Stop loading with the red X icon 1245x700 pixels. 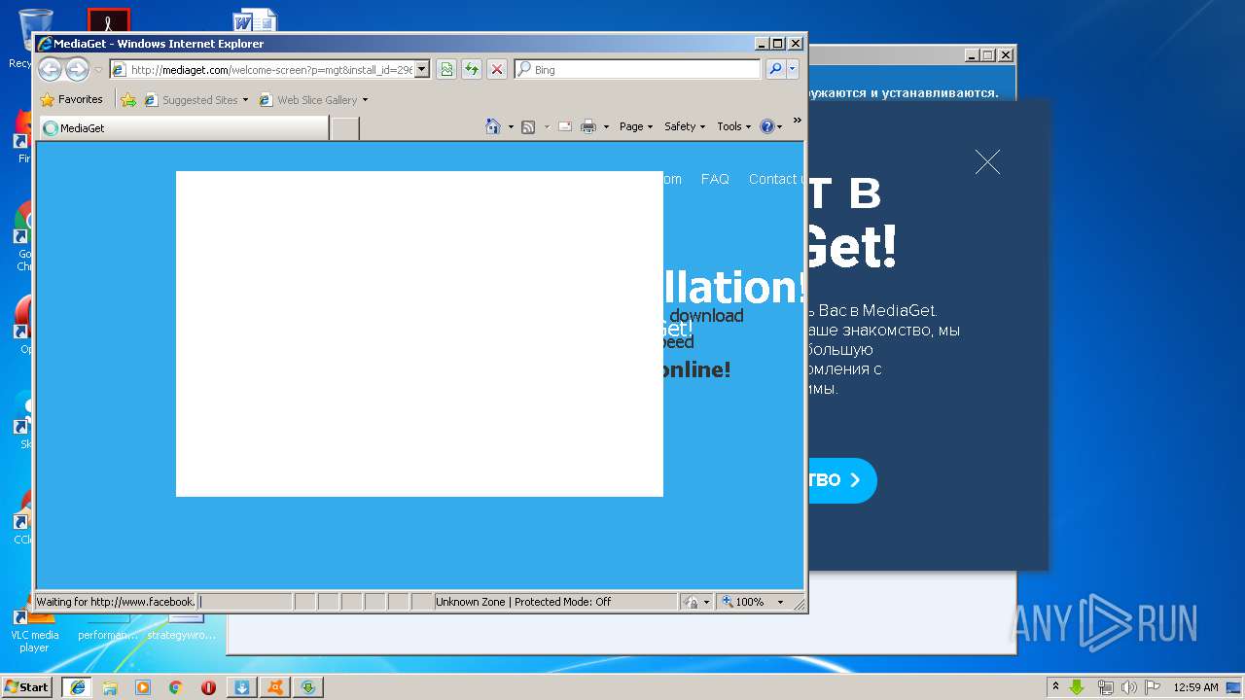click(497, 69)
